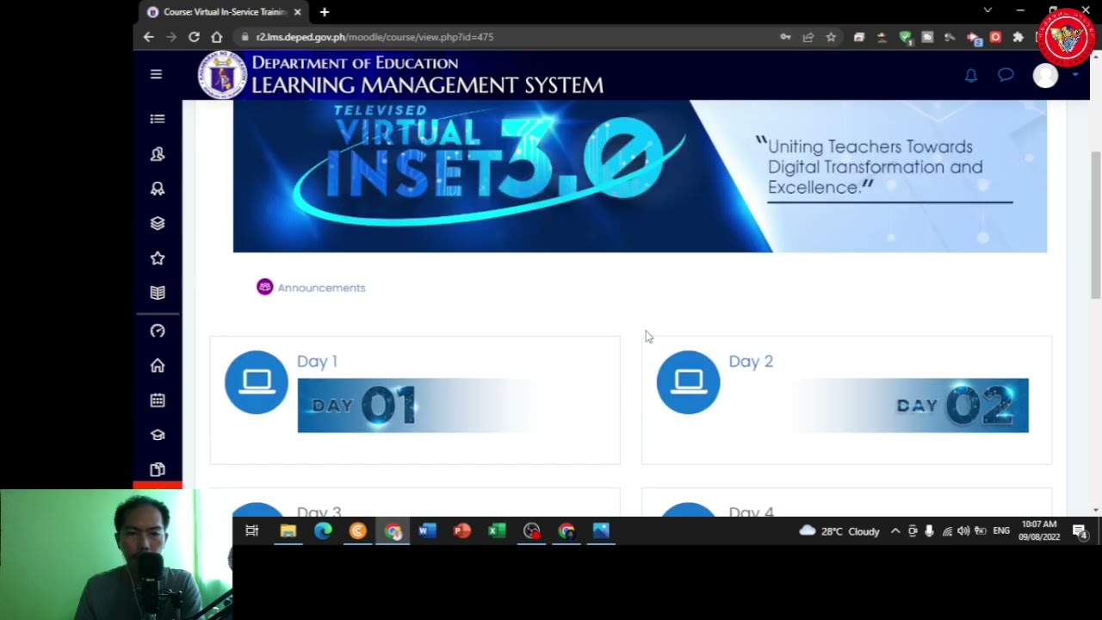Screen dimensions: 1102x620
Task: Go to site home via house icon
Action: coord(158,365)
